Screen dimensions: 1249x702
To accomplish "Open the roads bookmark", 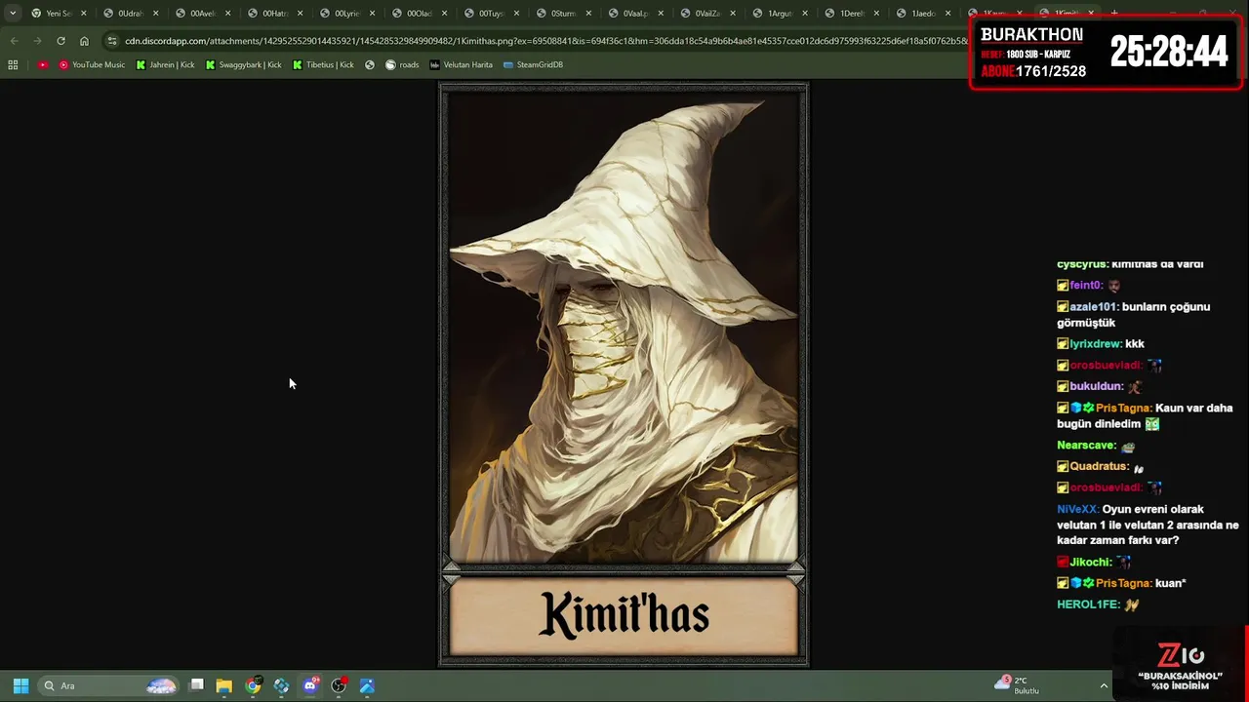I will (x=402, y=64).
